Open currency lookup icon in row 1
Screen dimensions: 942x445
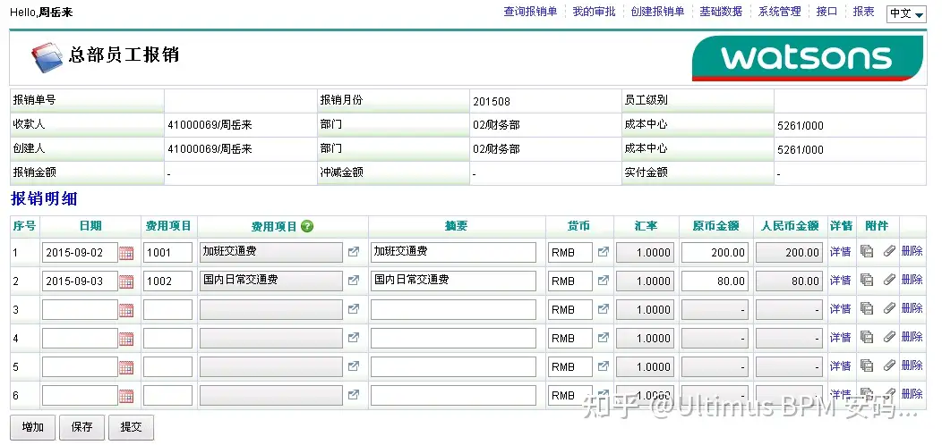pyautogui.click(x=604, y=252)
